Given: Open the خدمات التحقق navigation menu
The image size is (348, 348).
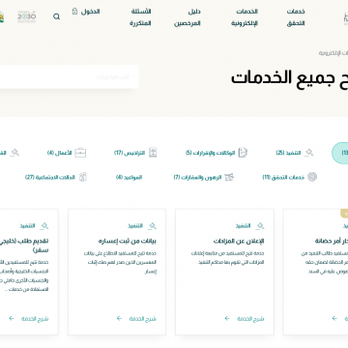Looking at the screenshot, I should pos(296,17).
